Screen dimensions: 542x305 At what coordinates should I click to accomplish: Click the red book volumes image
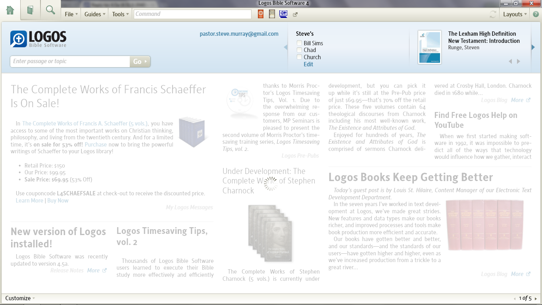pos(484,225)
